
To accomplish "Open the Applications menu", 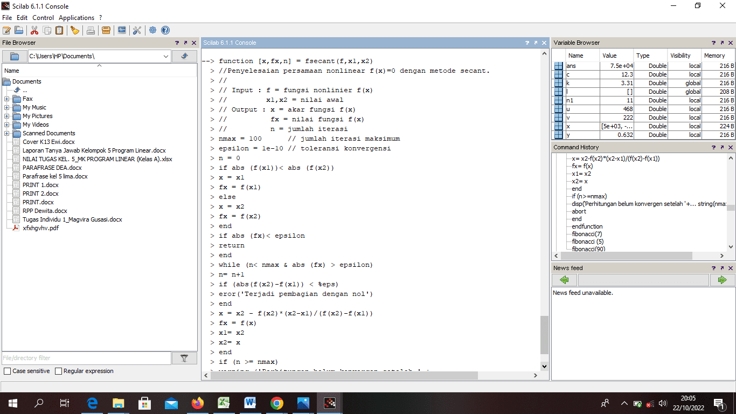I will coord(77,18).
